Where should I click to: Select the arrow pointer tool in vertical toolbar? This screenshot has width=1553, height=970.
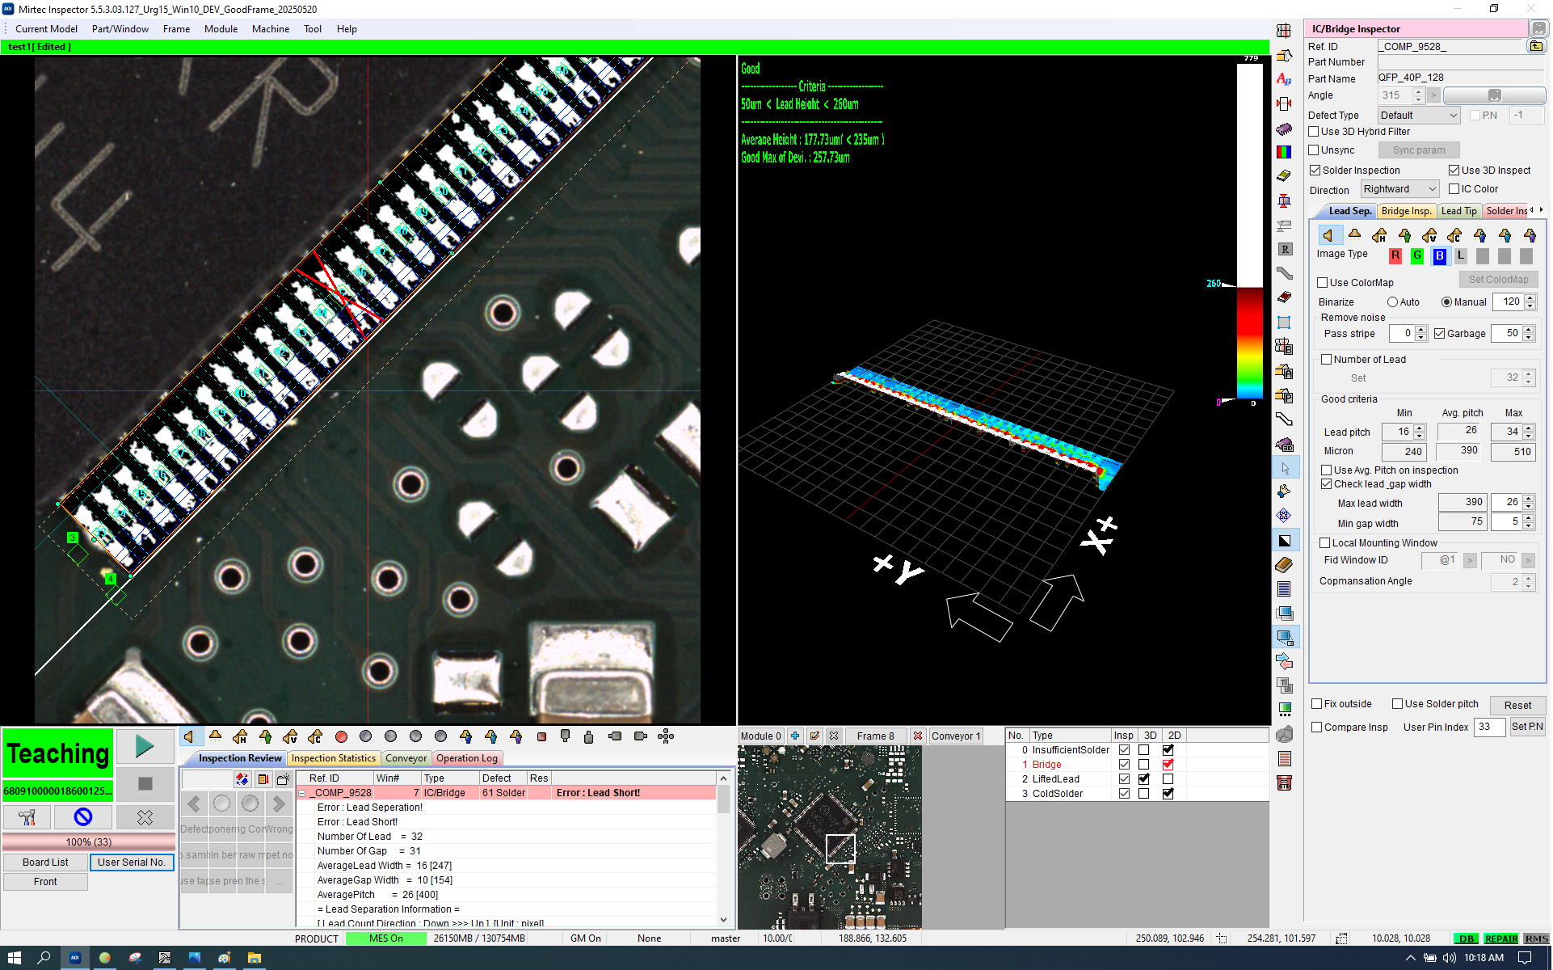pyautogui.click(x=1284, y=468)
